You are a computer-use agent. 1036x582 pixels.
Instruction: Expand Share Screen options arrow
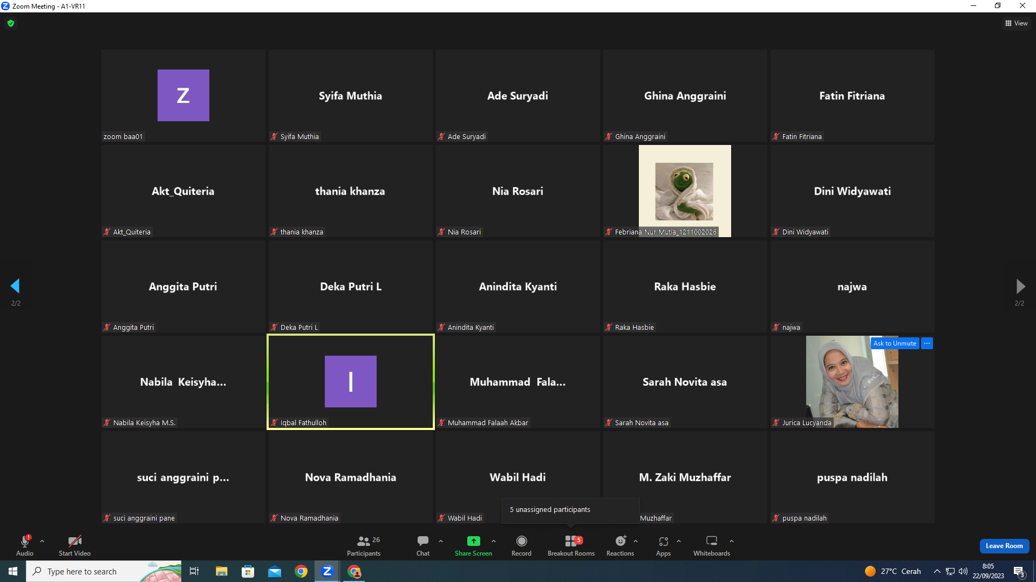click(x=494, y=541)
